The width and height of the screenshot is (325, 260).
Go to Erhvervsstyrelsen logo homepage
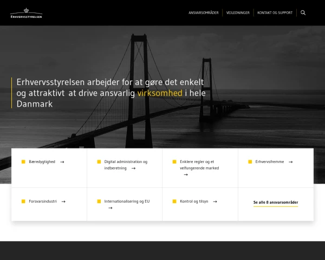(x=26, y=13)
